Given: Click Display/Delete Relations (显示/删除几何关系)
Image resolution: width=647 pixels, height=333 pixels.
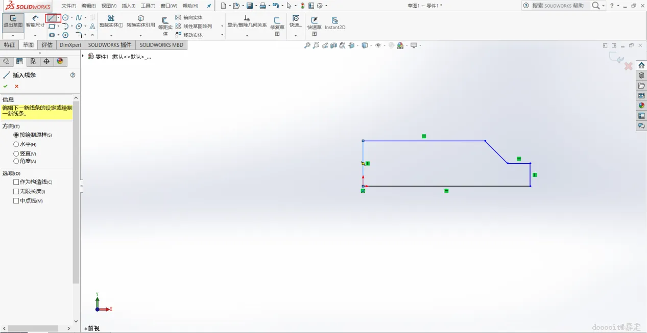Looking at the screenshot, I should 247,21.
